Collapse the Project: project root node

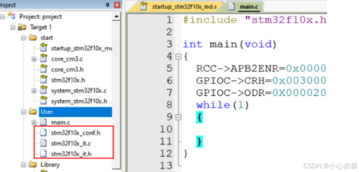pyautogui.click(x=2, y=17)
